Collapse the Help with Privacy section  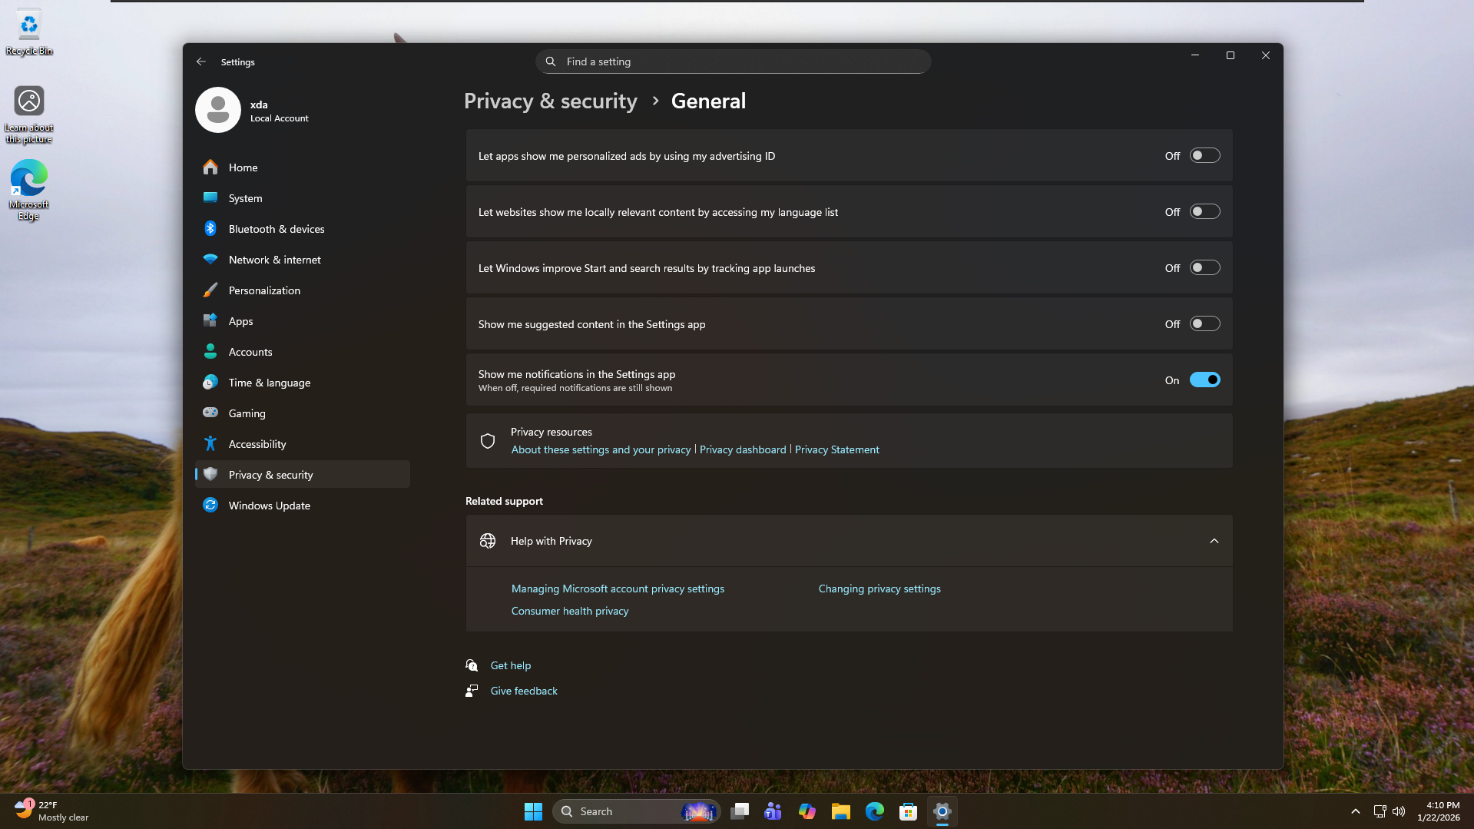coord(1214,541)
